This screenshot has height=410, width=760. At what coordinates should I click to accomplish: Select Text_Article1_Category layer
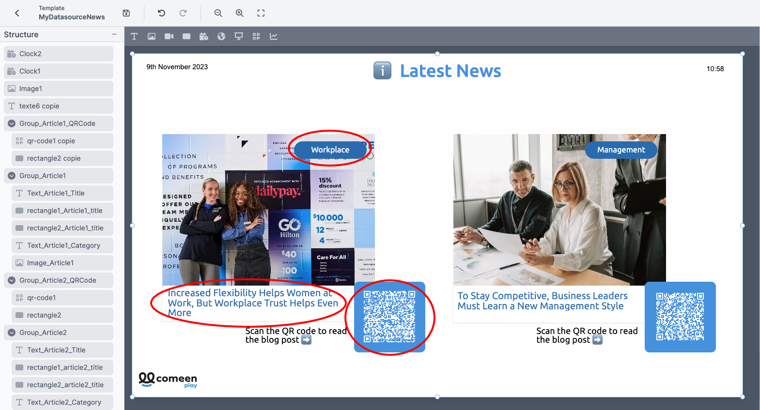click(x=62, y=245)
